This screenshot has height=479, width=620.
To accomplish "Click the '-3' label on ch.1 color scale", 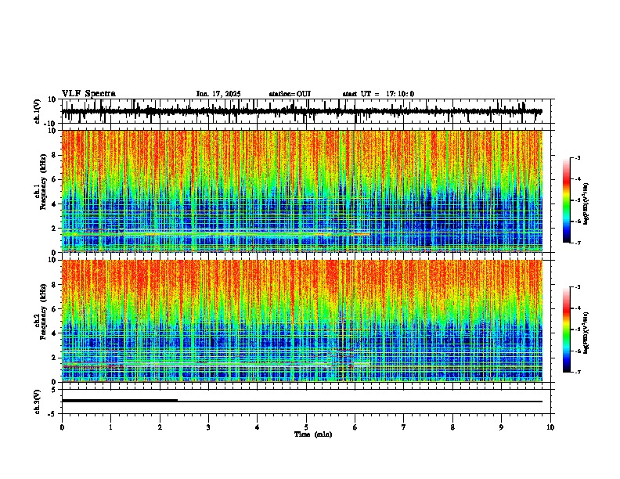I will [578, 157].
